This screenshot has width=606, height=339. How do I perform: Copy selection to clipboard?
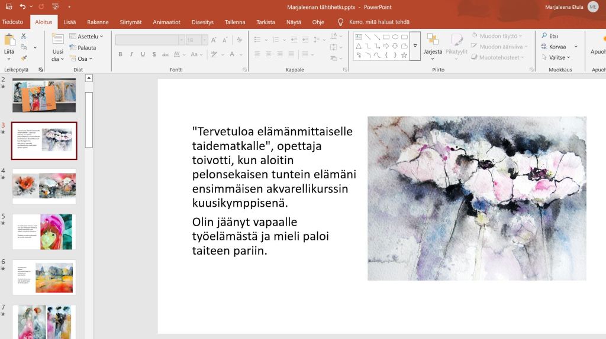coord(24,47)
